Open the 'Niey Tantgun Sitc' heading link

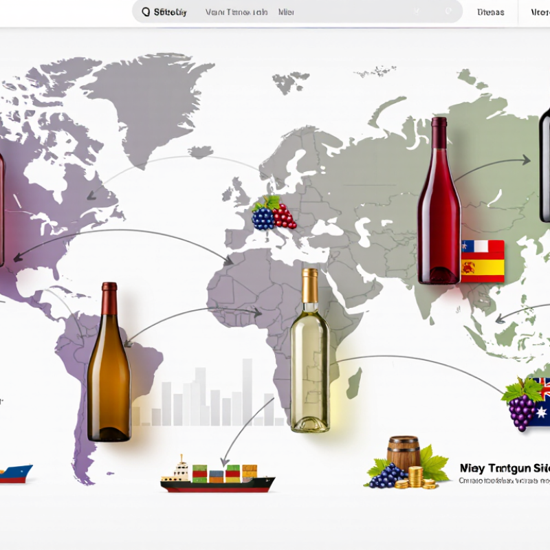click(x=505, y=468)
